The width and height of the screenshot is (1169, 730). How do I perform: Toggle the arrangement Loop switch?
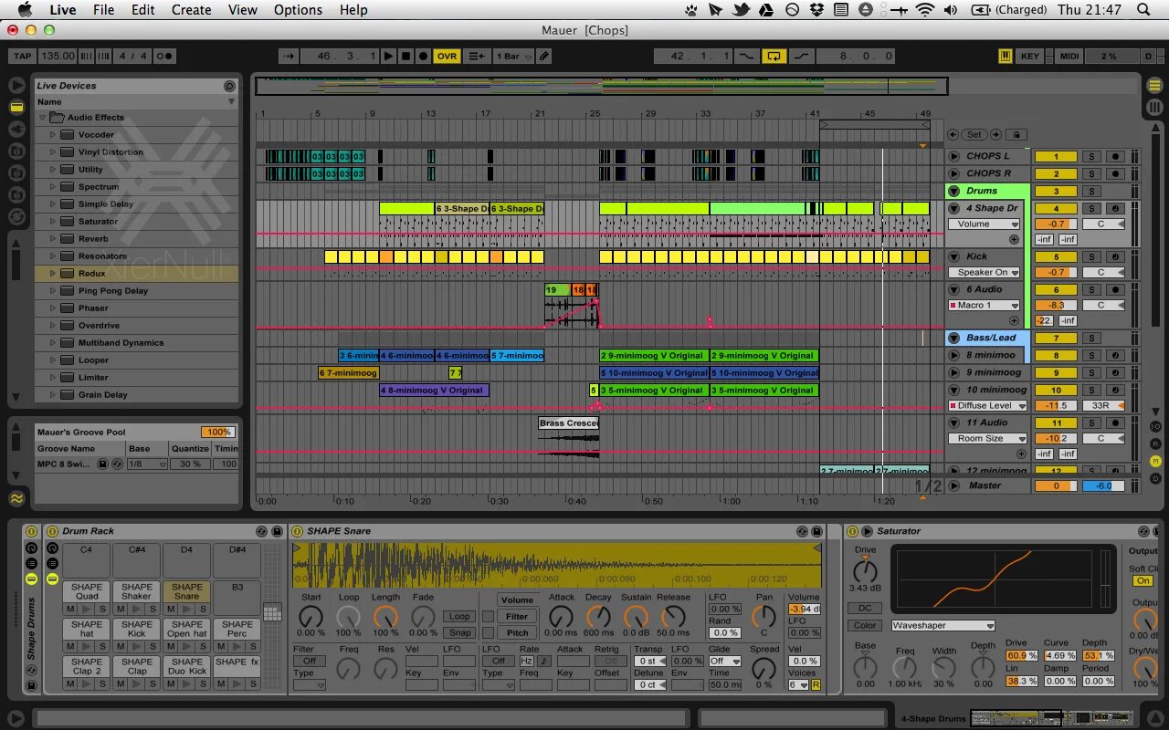774,56
